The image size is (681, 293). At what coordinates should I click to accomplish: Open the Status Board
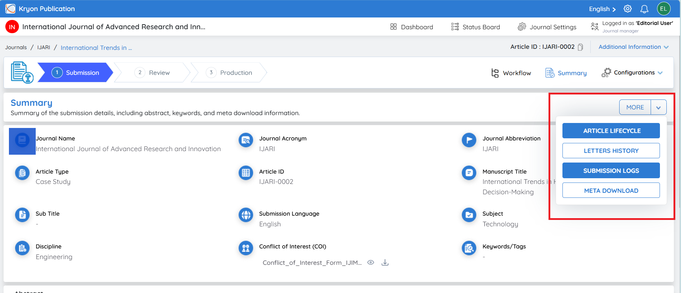click(475, 27)
